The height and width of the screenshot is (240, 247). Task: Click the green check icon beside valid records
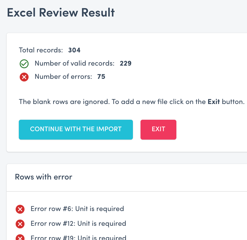(x=24, y=64)
